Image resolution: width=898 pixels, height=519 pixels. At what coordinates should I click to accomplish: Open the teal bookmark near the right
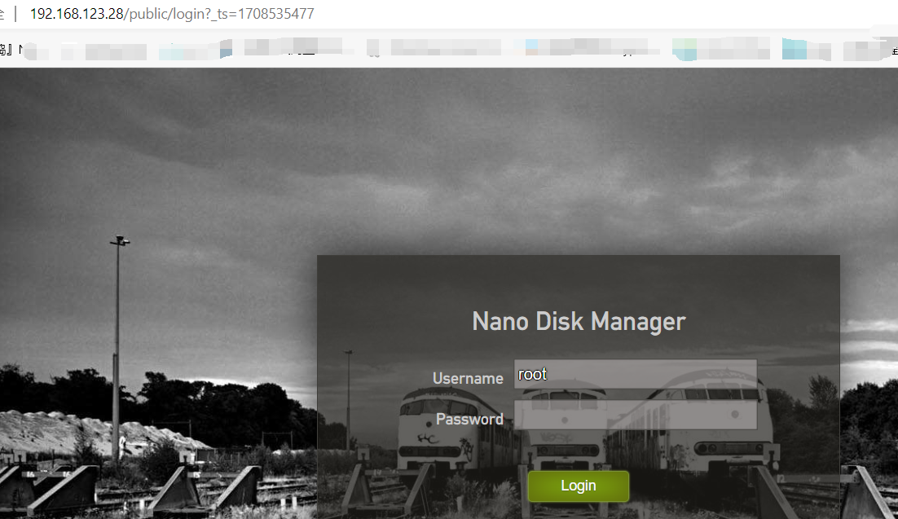coord(794,49)
